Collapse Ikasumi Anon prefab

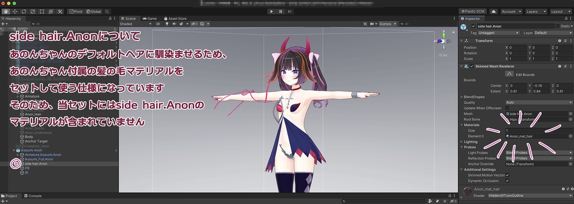click(x=14, y=150)
